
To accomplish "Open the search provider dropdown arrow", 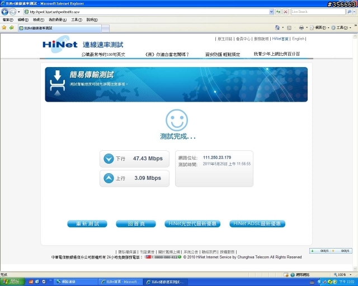I will pos(354,12).
